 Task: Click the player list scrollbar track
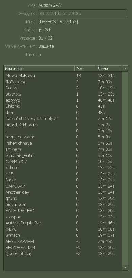[125, 168]
